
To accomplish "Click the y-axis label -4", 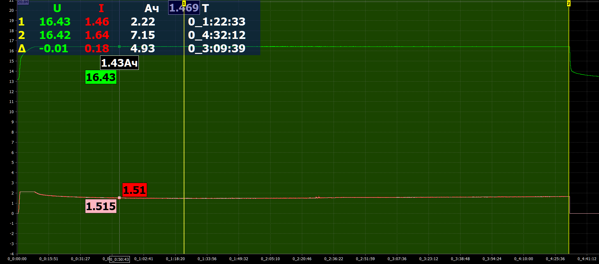I will pyautogui.click(x=12, y=254).
